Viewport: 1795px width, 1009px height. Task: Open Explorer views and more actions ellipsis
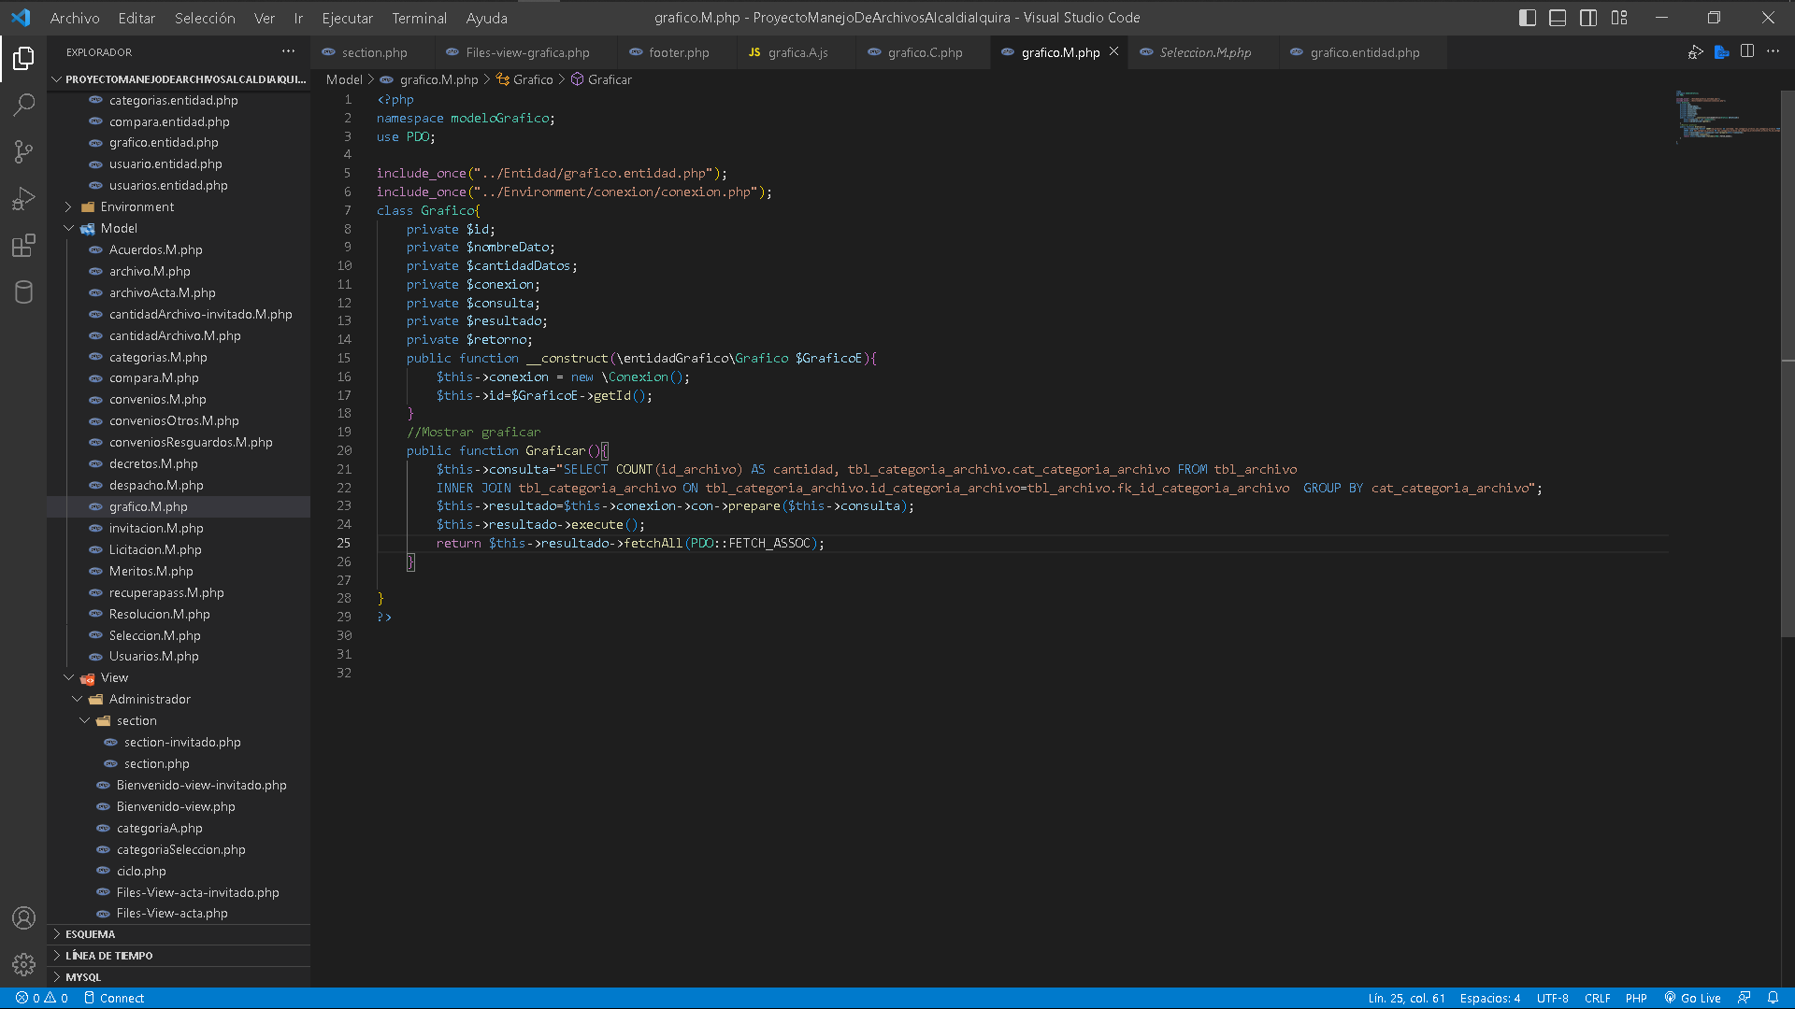point(288,51)
